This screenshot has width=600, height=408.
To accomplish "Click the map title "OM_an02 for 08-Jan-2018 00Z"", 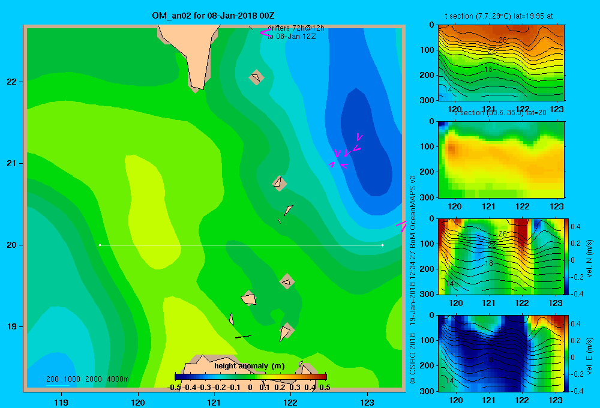I will tap(213, 16).
